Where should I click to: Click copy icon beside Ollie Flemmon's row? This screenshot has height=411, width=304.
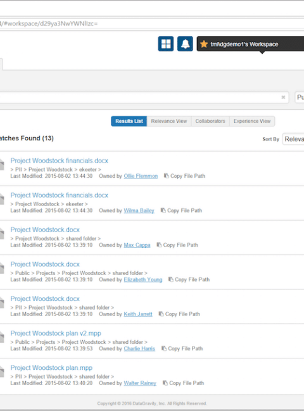coord(166,176)
